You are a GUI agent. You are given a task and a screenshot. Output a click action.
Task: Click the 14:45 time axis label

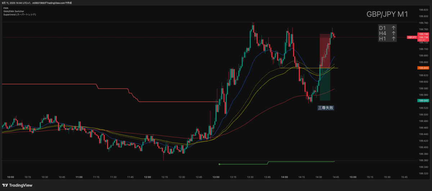336,177
